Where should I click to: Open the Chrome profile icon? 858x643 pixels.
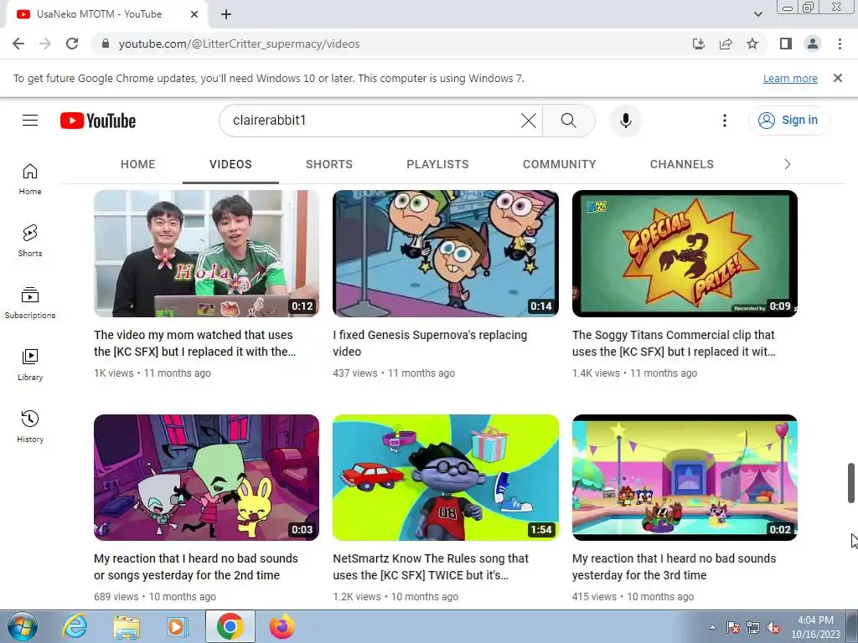click(x=813, y=44)
